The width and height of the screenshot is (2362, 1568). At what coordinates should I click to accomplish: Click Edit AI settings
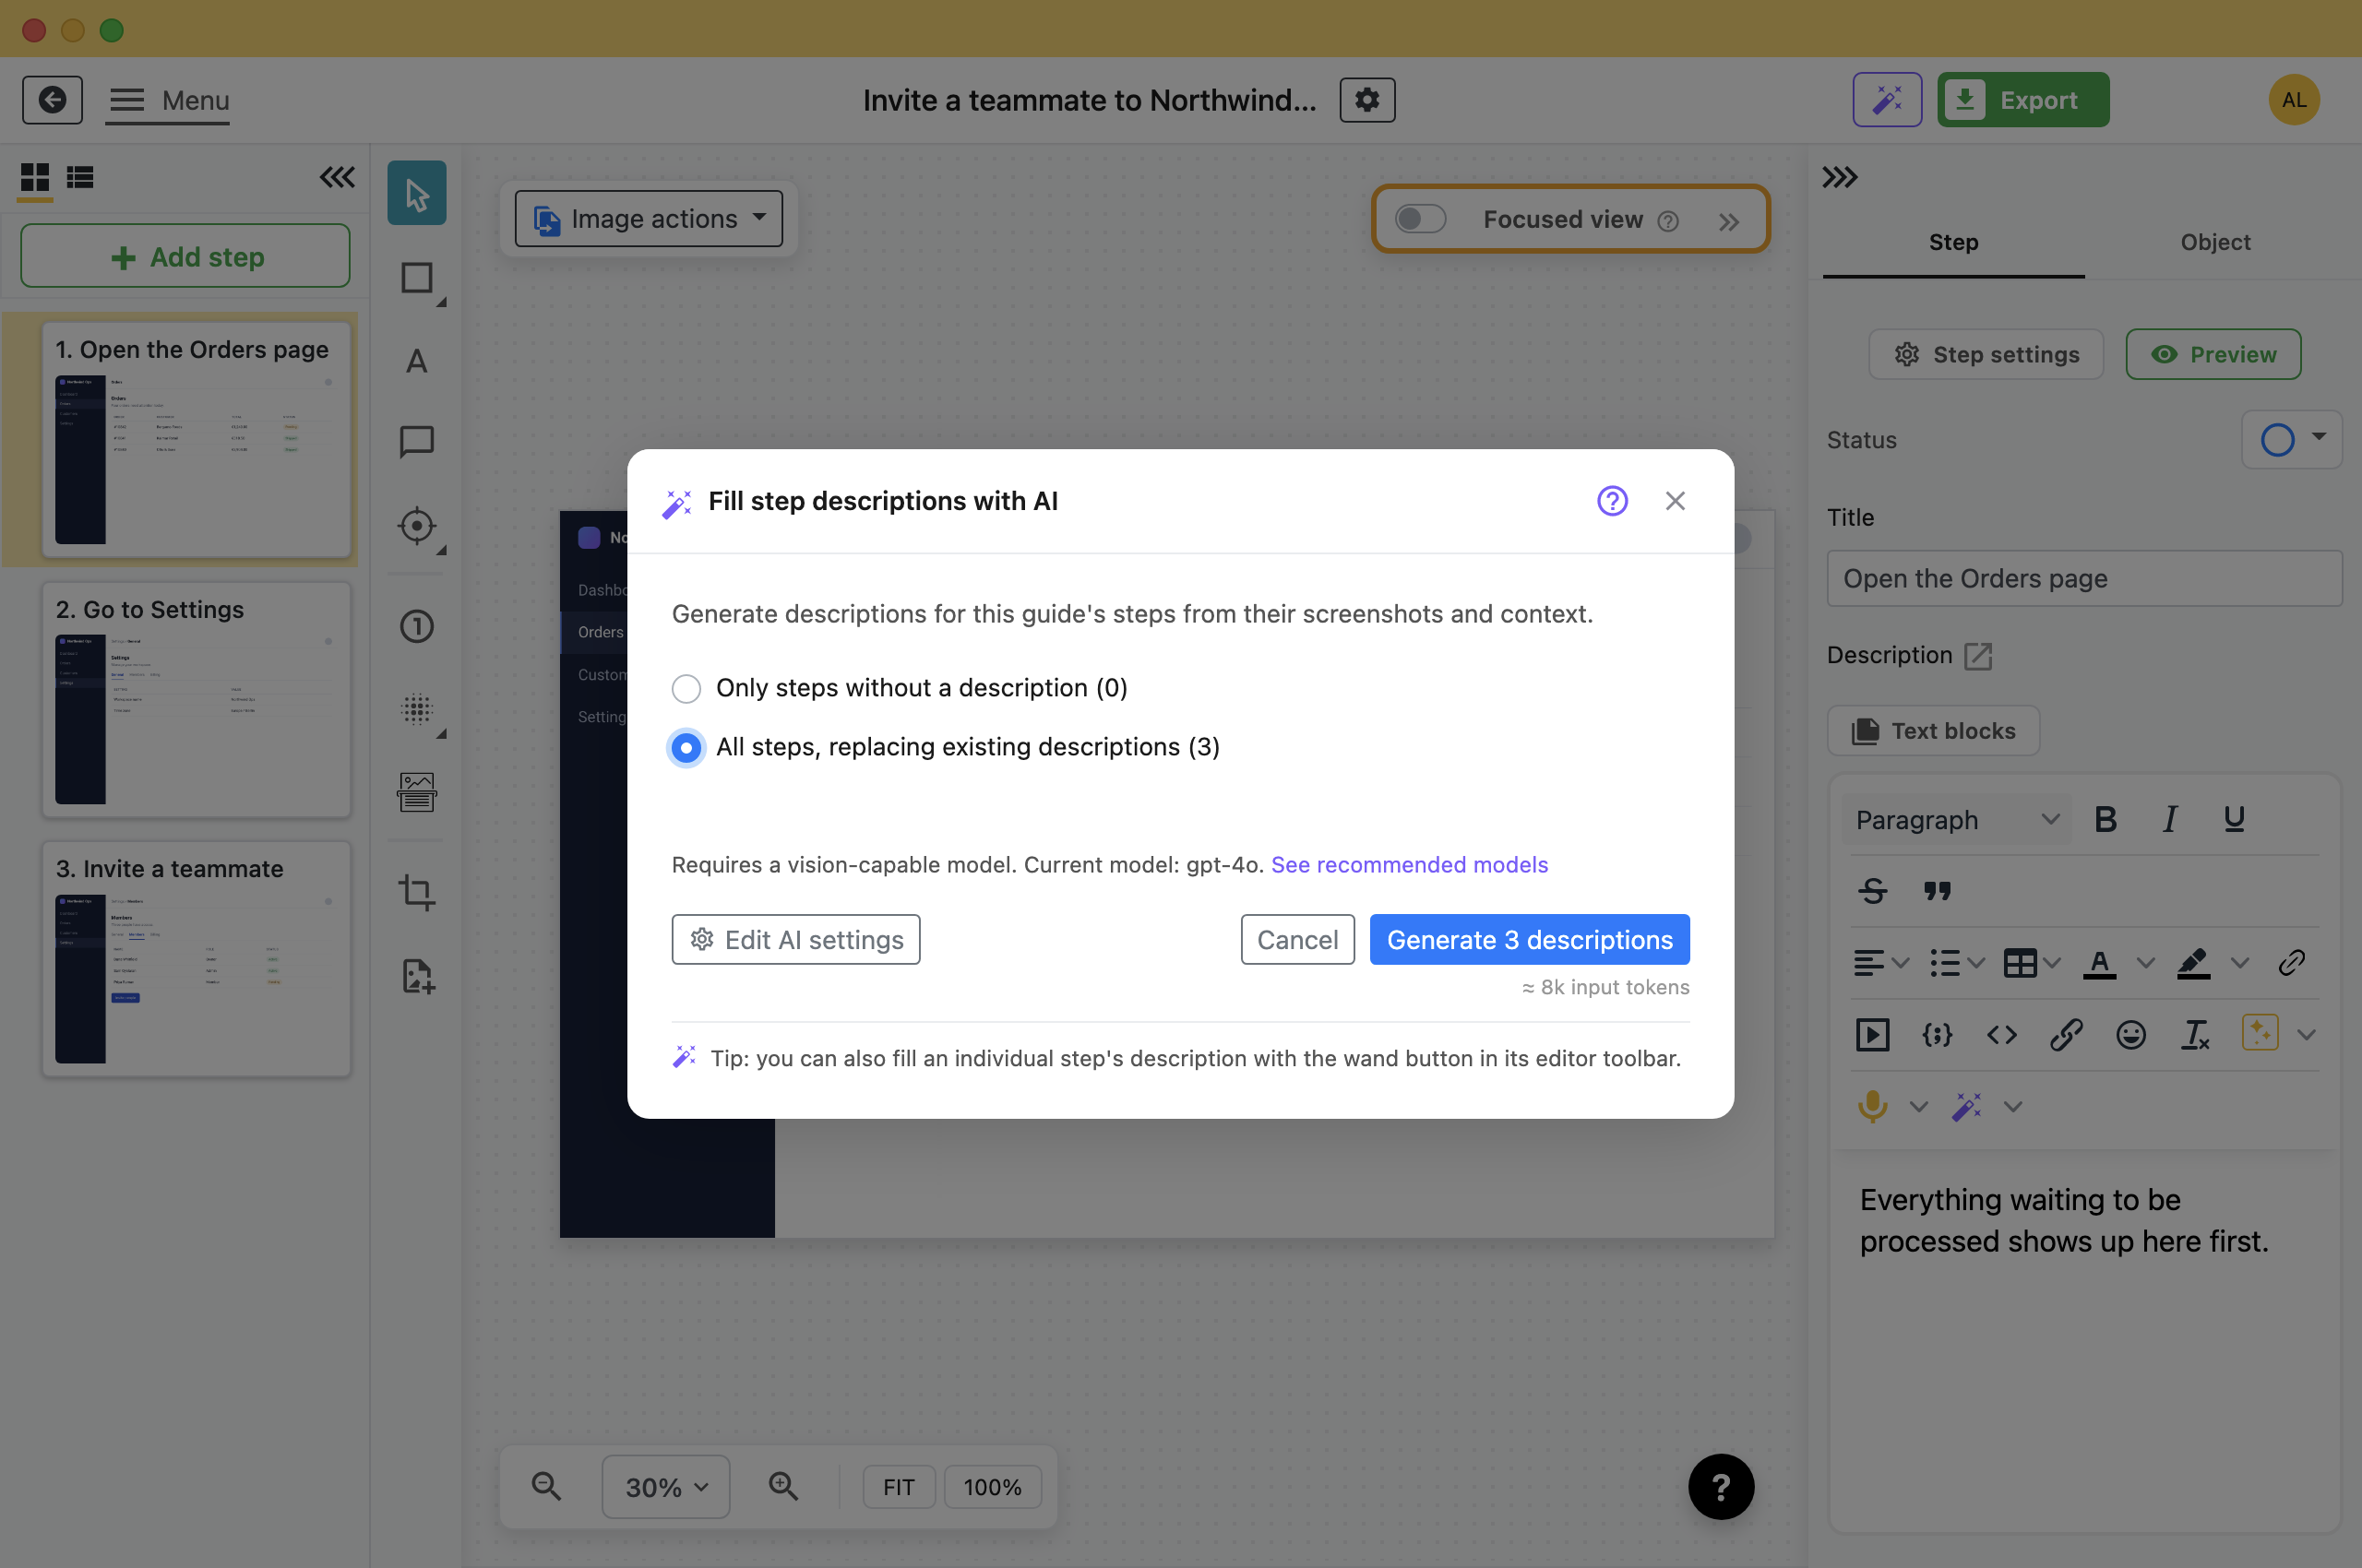click(795, 940)
